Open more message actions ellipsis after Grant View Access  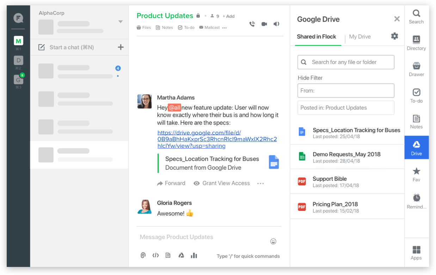point(260,183)
